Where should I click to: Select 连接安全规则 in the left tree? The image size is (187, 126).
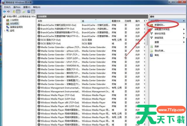(16, 27)
